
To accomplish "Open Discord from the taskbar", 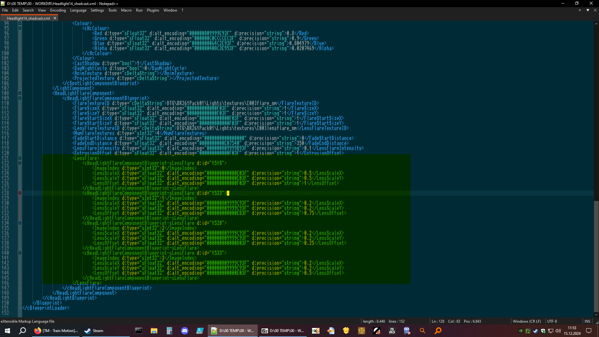I will tap(185, 331).
